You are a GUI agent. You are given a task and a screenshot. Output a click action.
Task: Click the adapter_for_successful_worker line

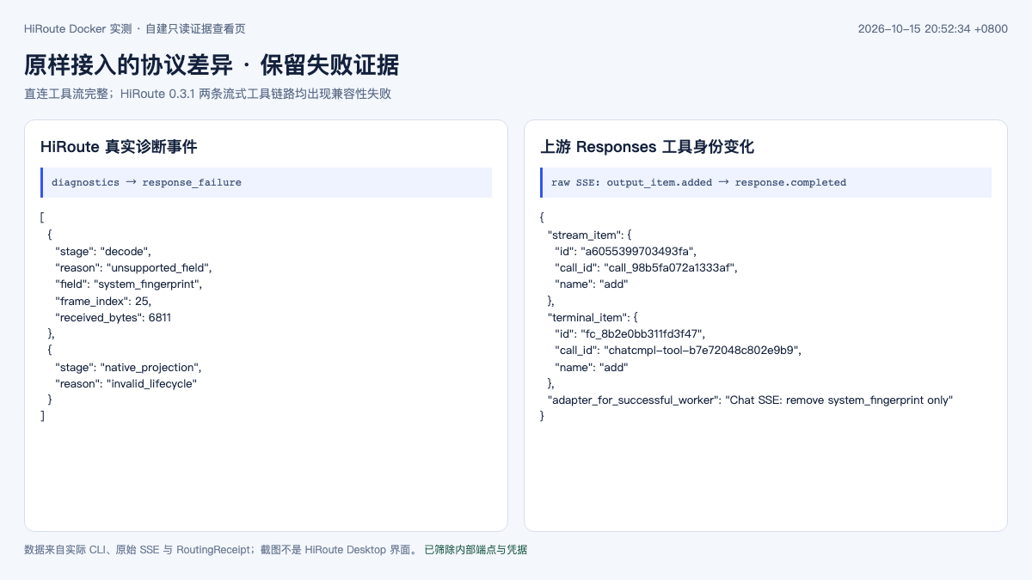tap(751, 400)
